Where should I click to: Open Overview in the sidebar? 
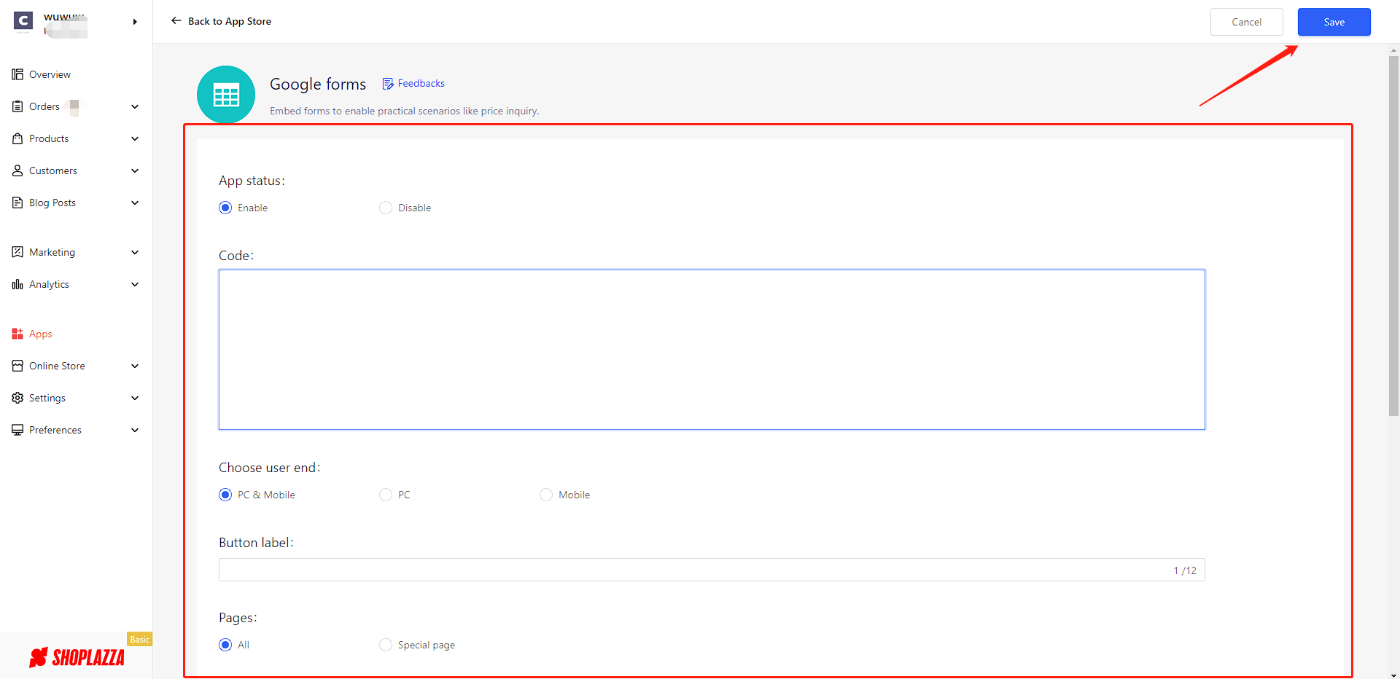(50, 74)
